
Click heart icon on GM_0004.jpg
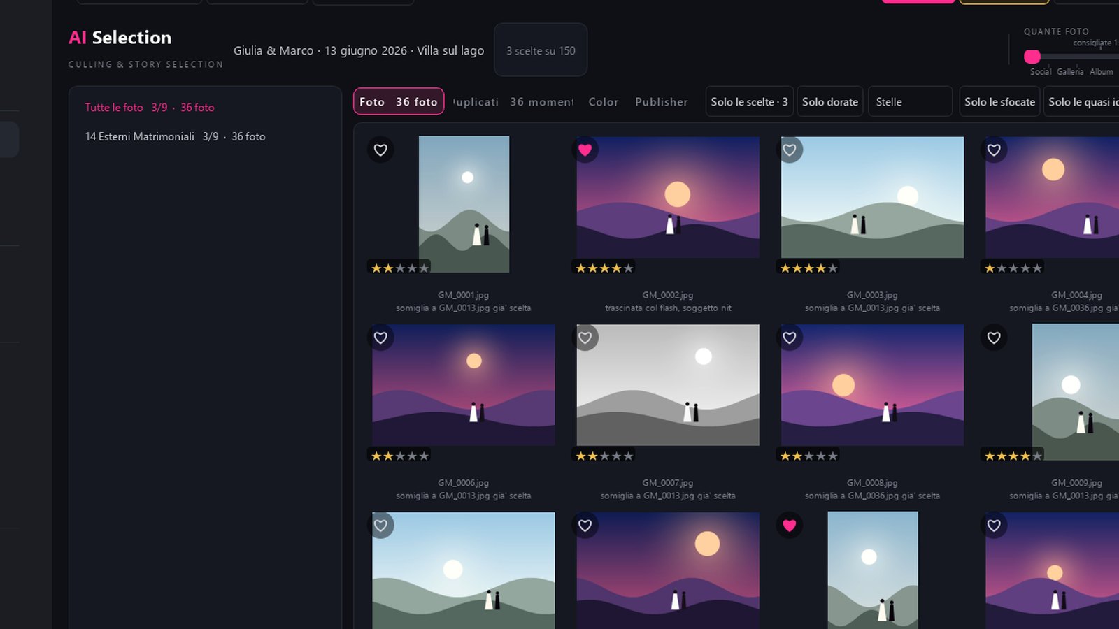(994, 150)
